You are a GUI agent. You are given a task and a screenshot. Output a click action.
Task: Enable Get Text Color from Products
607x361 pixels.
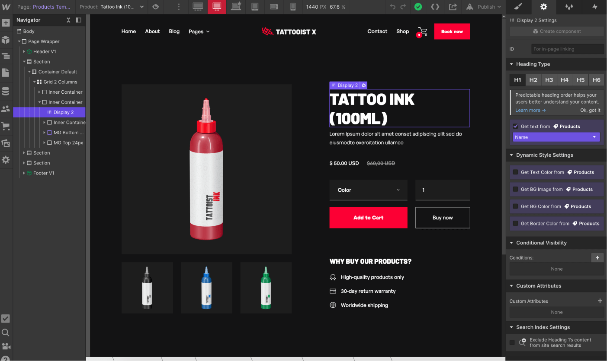pos(516,172)
